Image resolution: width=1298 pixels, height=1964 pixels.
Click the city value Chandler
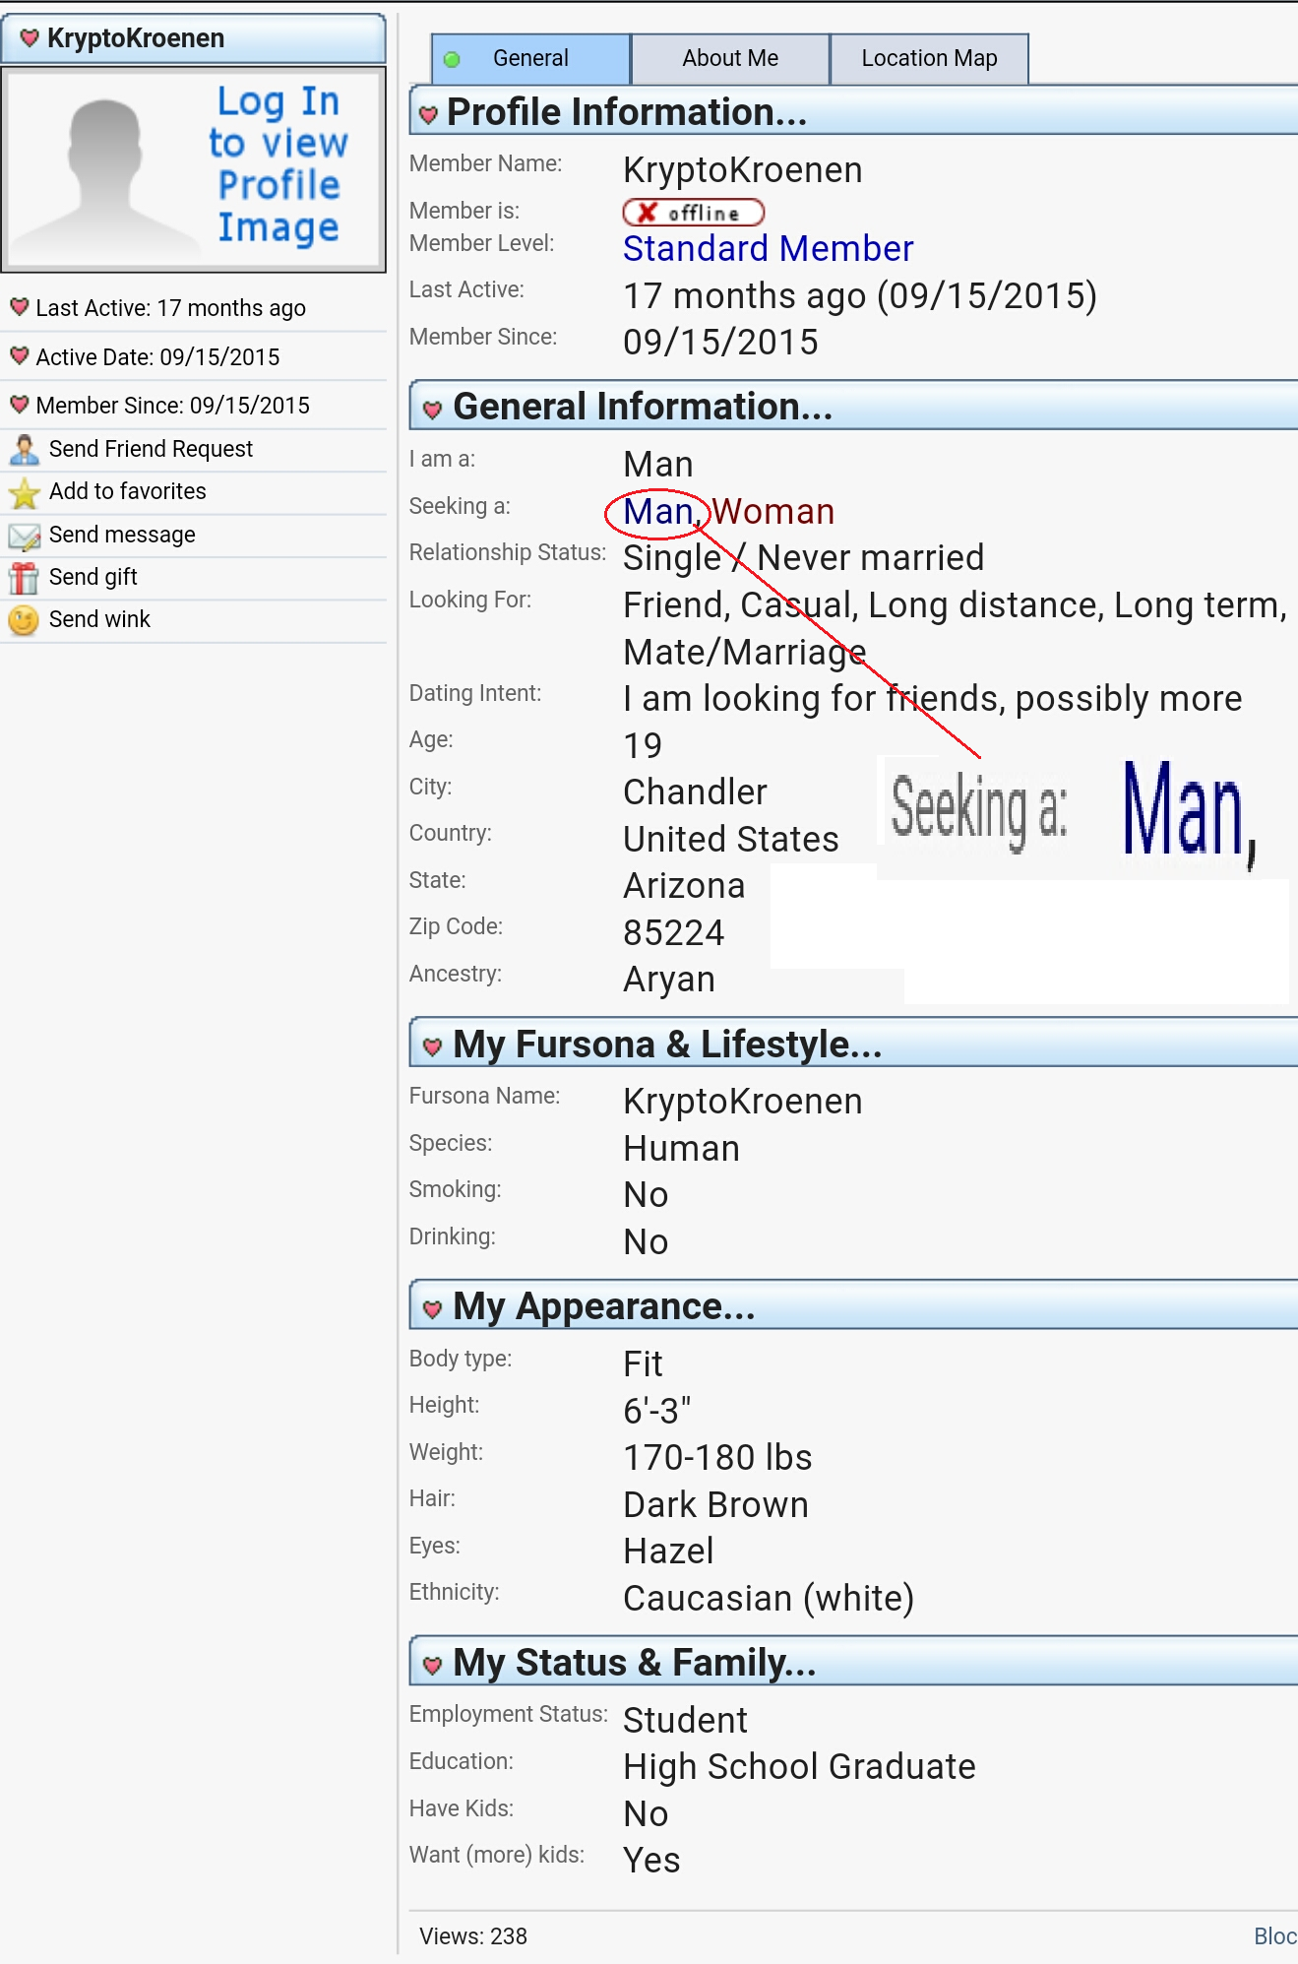tap(696, 792)
